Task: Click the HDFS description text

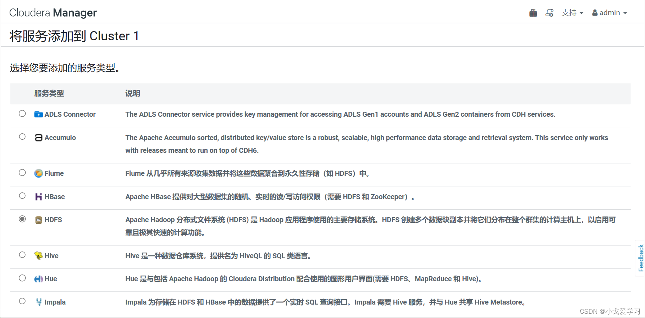Action: coord(370,226)
